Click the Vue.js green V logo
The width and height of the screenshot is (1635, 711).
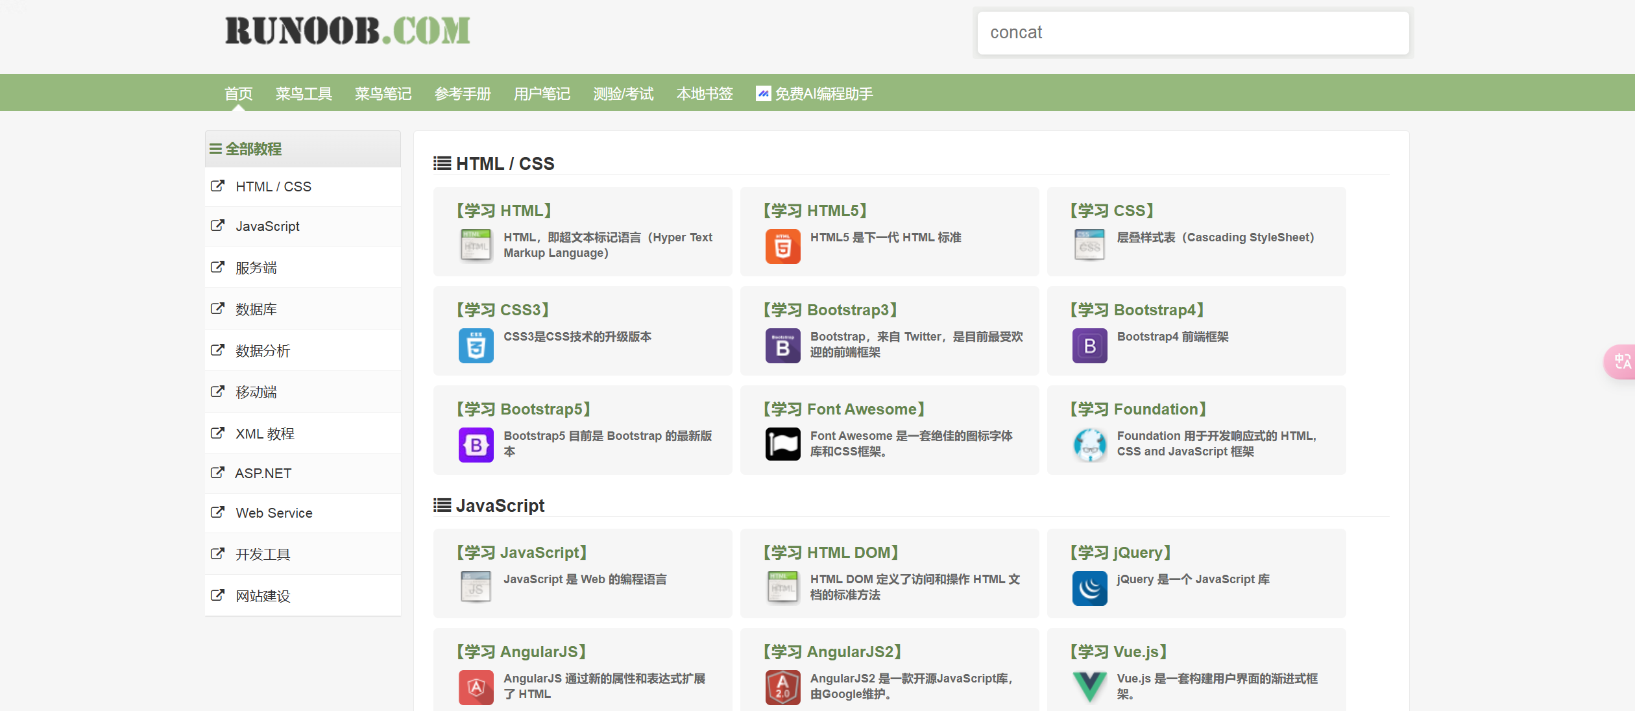point(1089,686)
